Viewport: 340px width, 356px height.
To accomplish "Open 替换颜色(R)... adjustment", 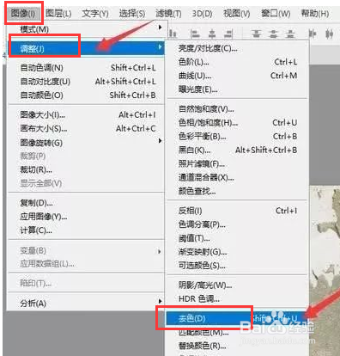I will click(x=238, y=346).
